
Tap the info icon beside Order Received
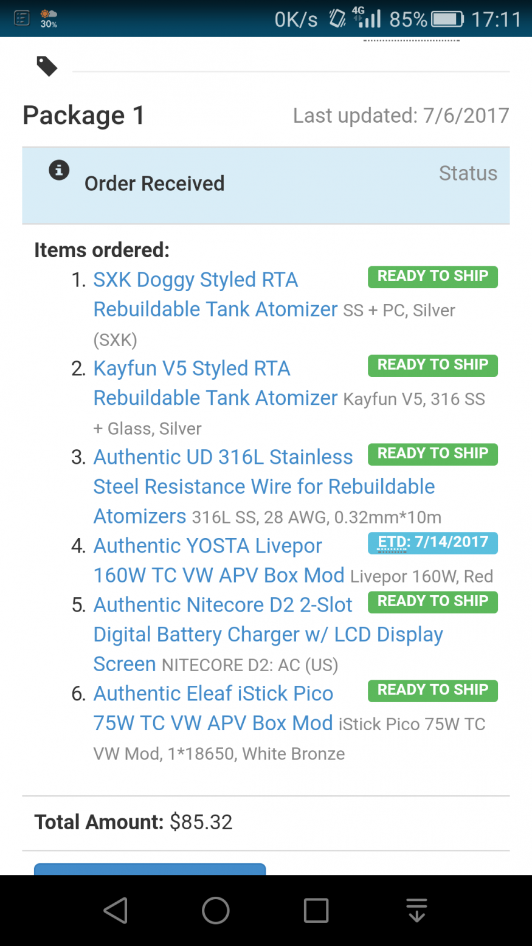tap(59, 170)
